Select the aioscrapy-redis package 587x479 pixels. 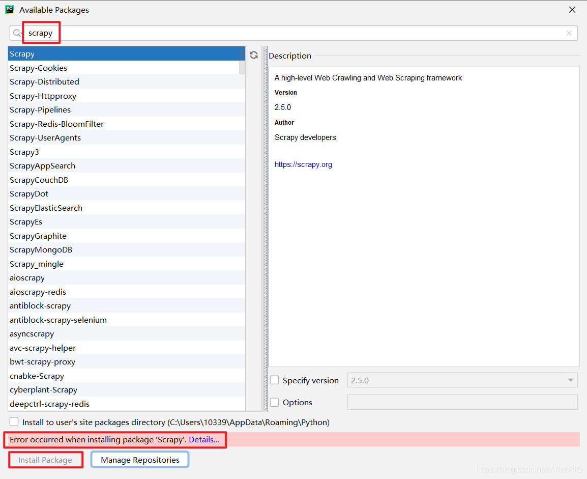click(x=127, y=292)
